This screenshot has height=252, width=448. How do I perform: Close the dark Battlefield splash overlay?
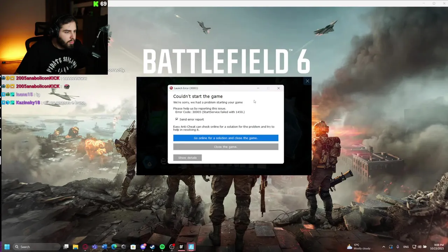(307, 81)
